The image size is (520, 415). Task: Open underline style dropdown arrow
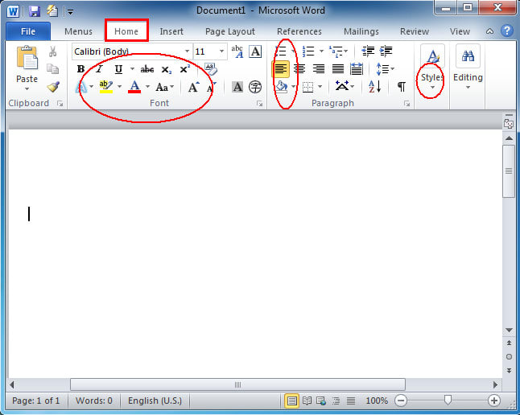pos(132,69)
